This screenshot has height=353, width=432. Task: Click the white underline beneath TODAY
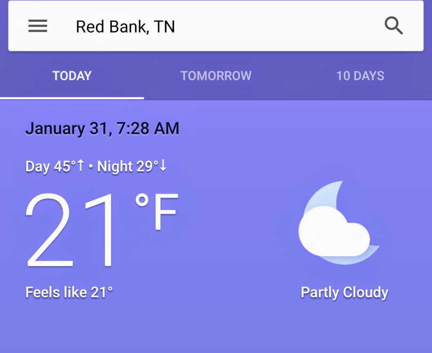[x=72, y=98]
